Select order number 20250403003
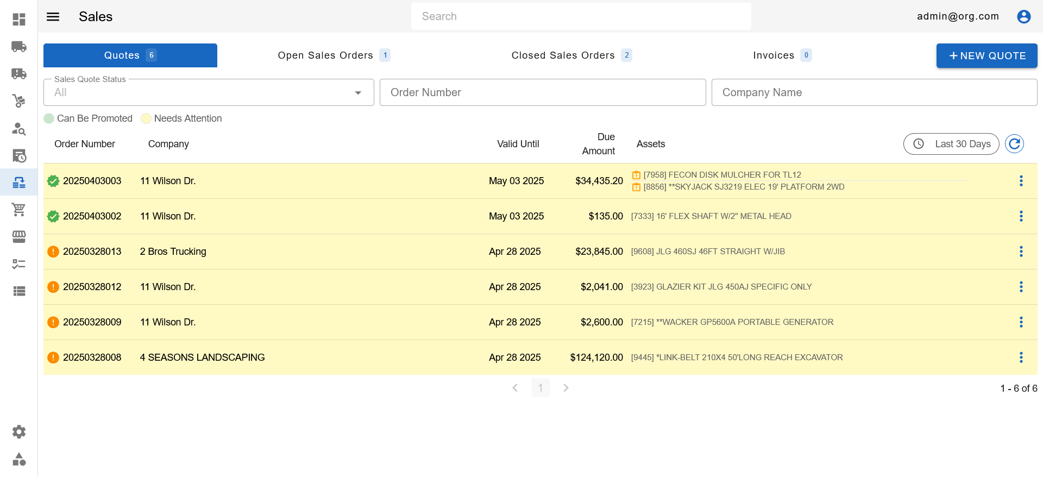 tap(92, 181)
